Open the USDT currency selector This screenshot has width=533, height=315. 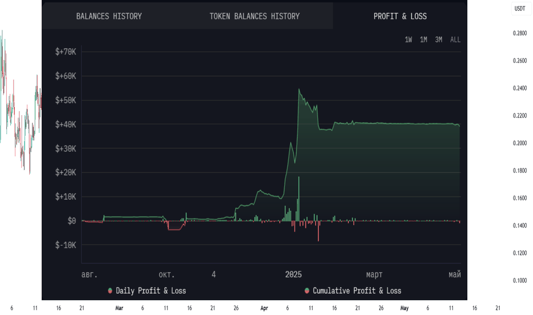coord(520,9)
